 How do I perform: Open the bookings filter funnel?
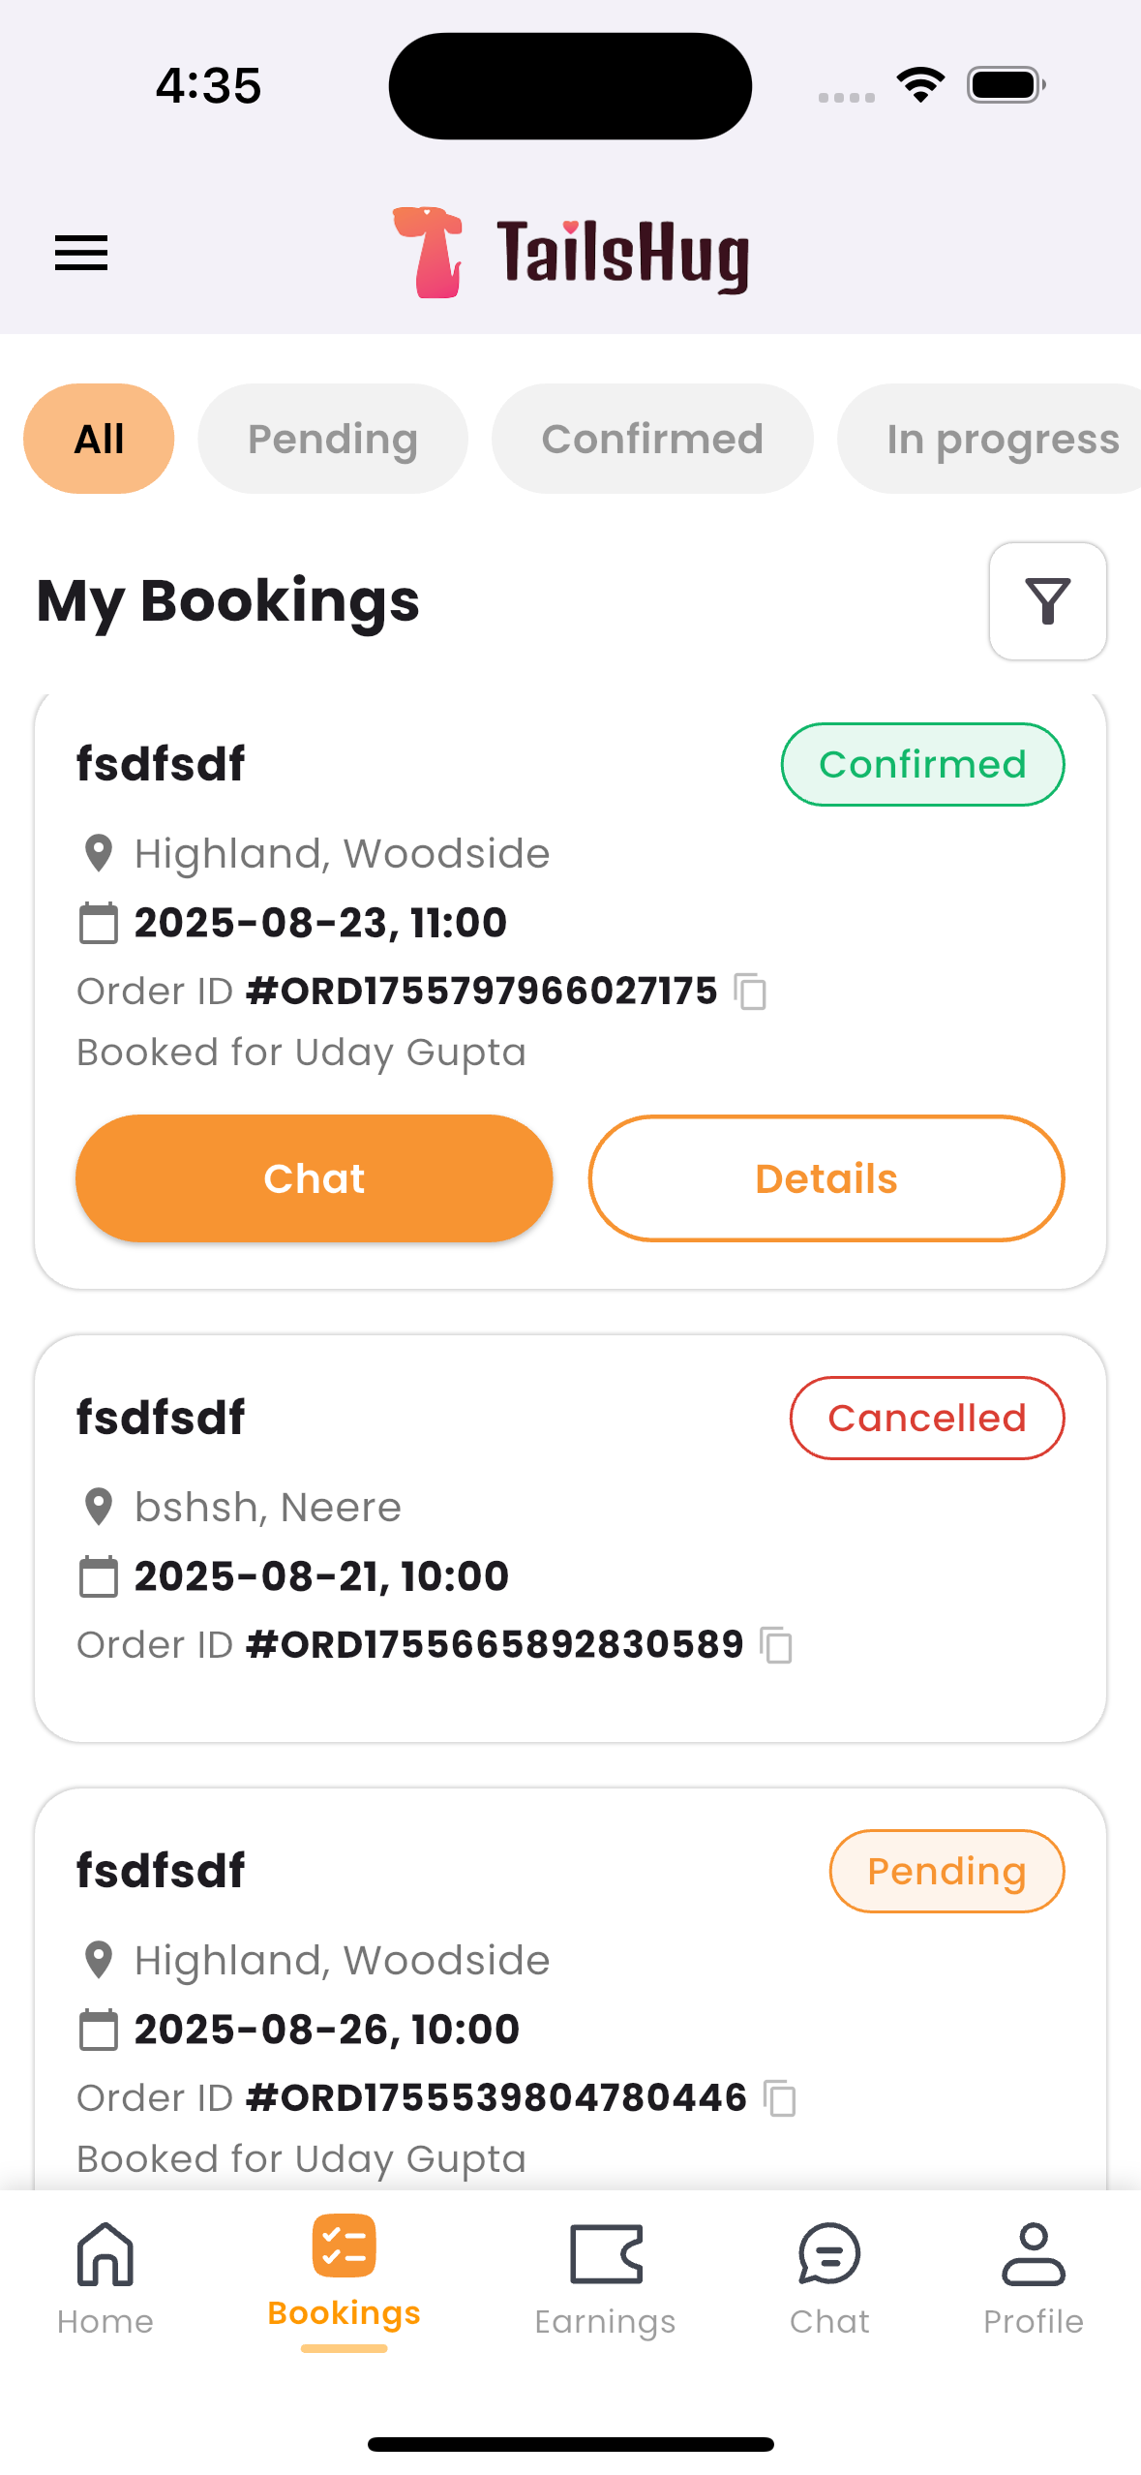point(1047,601)
